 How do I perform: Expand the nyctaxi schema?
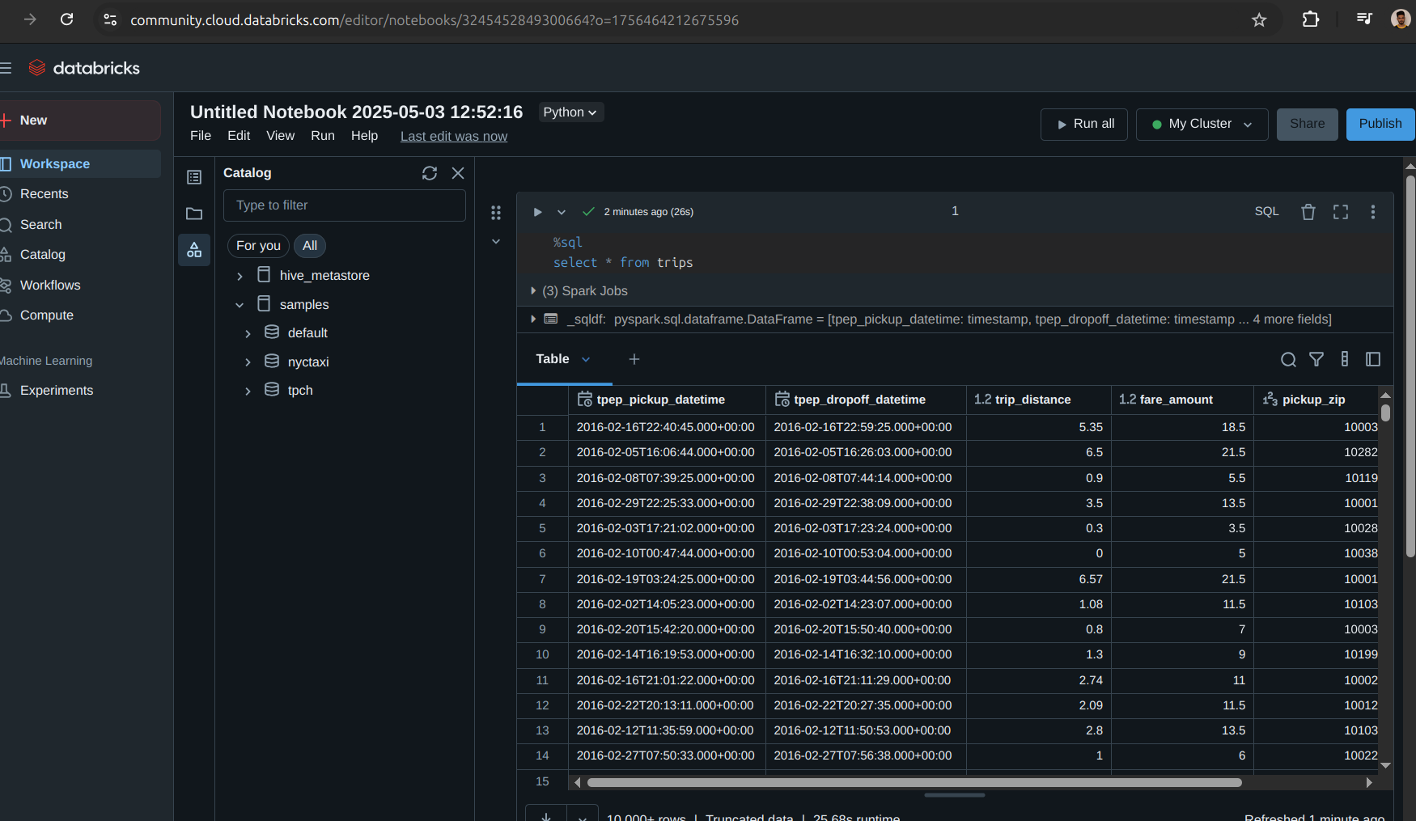click(x=248, y=362)
